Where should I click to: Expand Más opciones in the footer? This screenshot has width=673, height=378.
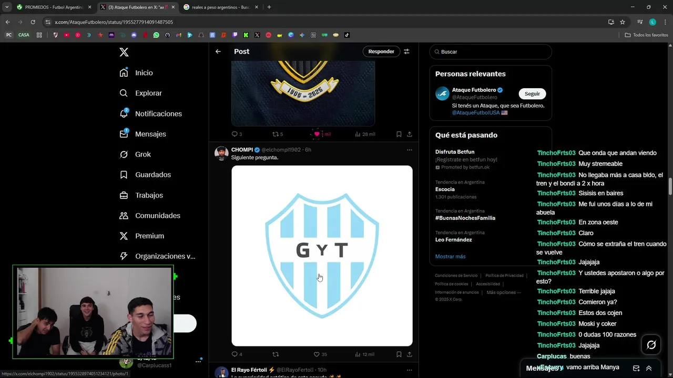pyautogui.click(x=504, y=292)
